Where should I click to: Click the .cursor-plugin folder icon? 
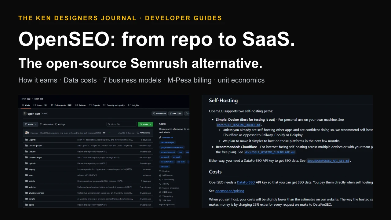[x=27, y=157]
